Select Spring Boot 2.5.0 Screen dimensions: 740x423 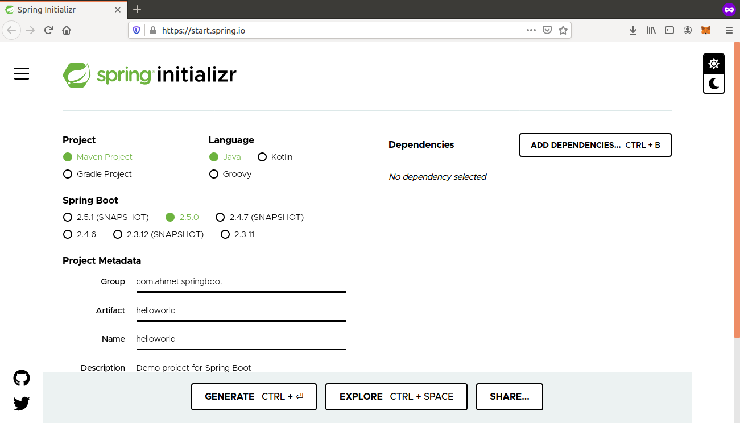[182, 217]
